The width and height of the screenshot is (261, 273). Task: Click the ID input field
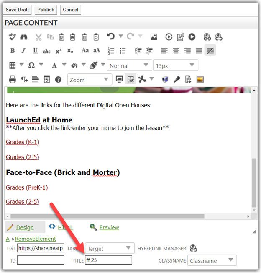[41, 260]
